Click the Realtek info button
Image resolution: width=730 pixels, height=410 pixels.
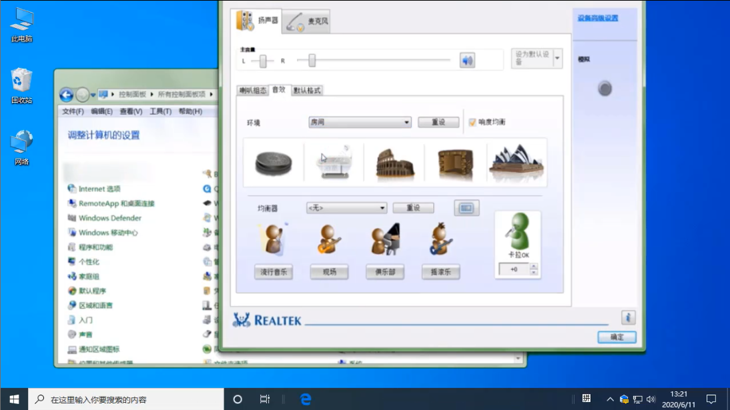627,319
